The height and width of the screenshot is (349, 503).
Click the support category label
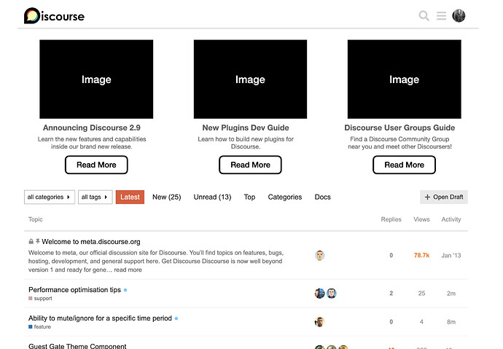point(43,299)
